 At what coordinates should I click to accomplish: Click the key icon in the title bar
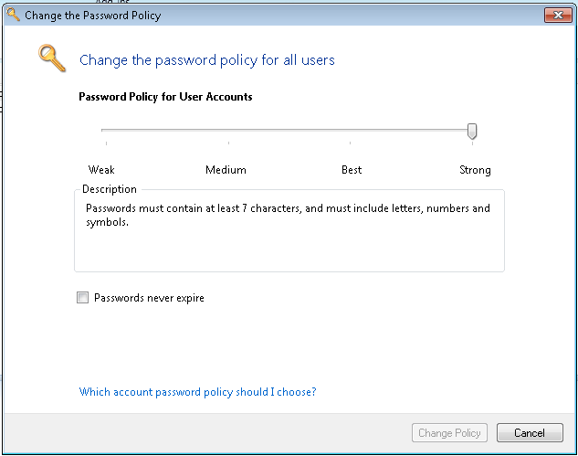click(13, 15)
